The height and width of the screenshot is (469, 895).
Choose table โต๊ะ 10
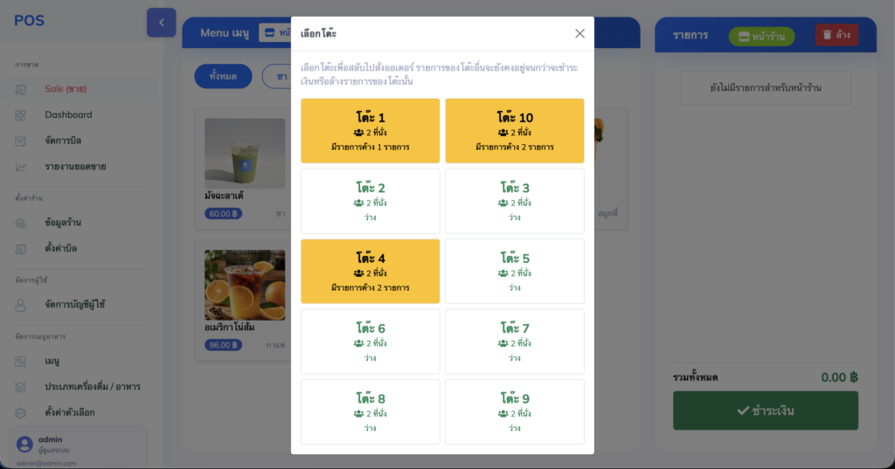click(514, 131)
